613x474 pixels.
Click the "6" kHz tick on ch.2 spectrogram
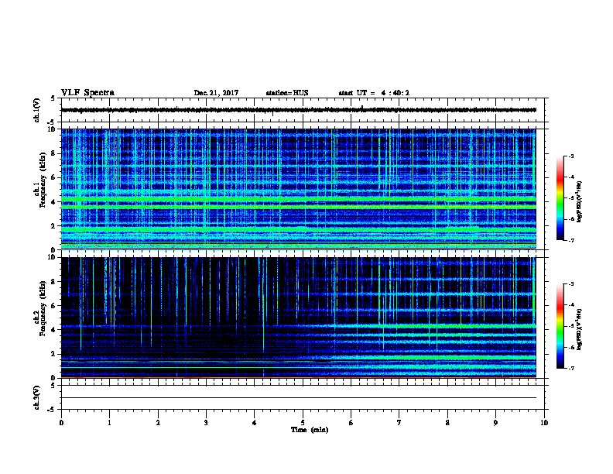[x=53, y=306]
